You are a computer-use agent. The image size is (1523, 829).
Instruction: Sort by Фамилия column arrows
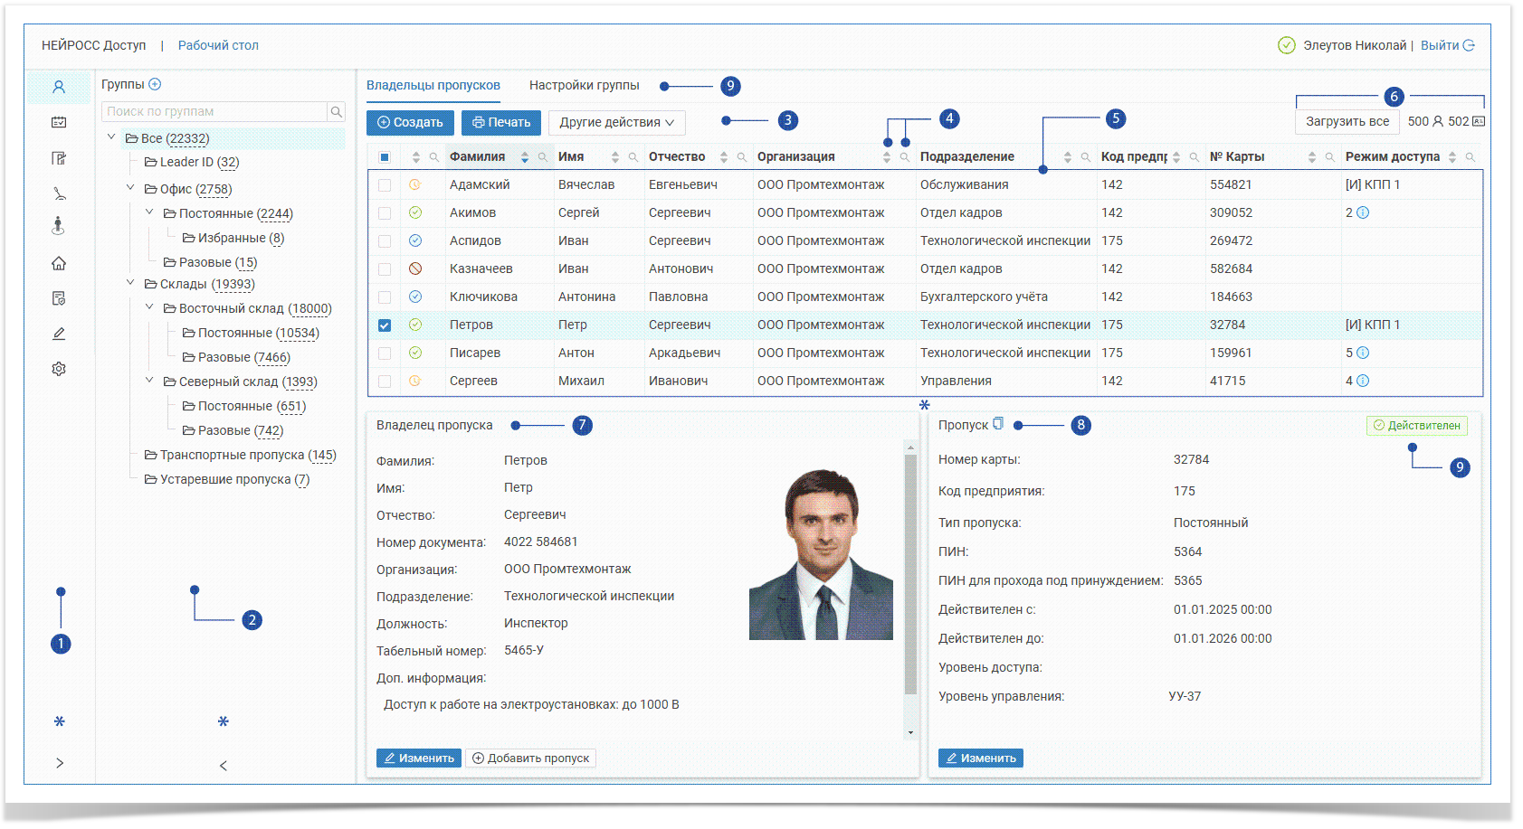pos(525,157)
